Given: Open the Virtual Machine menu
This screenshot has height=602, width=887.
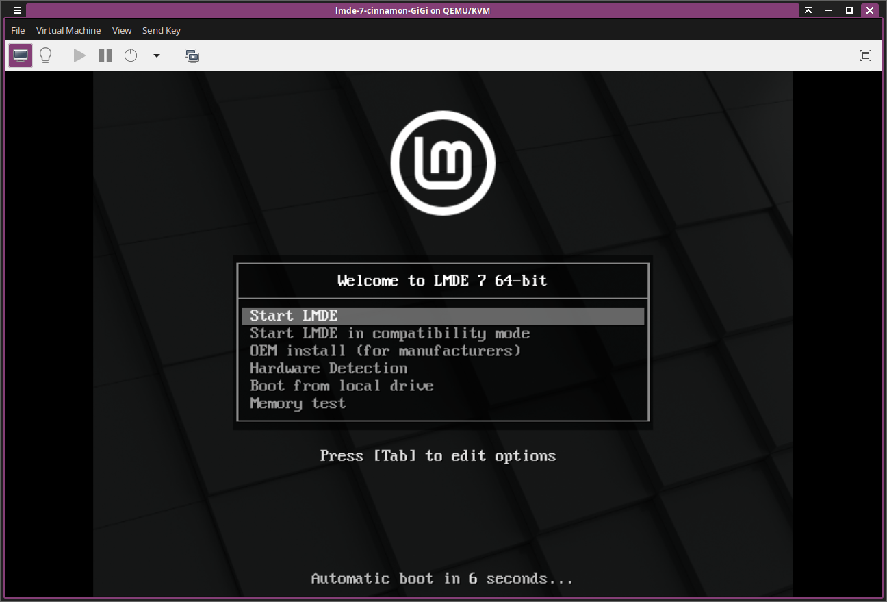Looking at the screenshot, I should pos(68,30).
